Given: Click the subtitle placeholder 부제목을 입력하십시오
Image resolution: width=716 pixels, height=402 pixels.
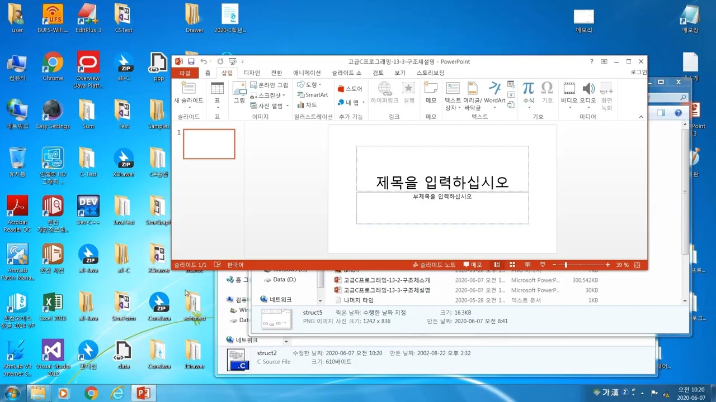Looking at the screenshot, I should (x=442, y=197).
